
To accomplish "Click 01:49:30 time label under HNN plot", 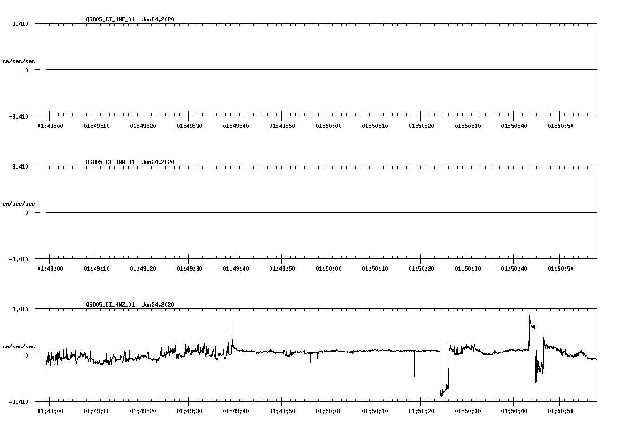I will coord(189,269).
